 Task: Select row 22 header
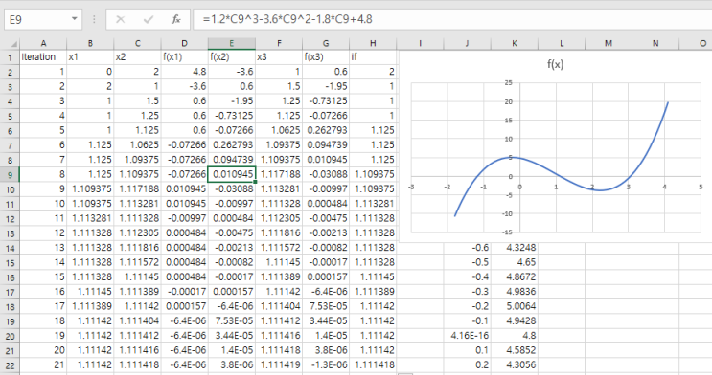[10, 365]
